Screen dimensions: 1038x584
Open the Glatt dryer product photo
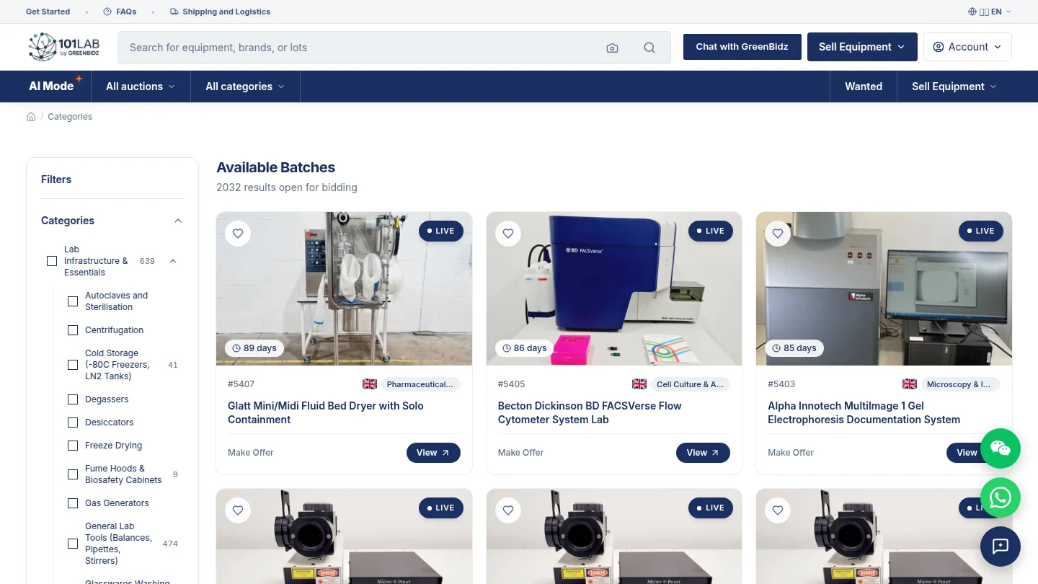pyautogui.click(x=345, y=288)
